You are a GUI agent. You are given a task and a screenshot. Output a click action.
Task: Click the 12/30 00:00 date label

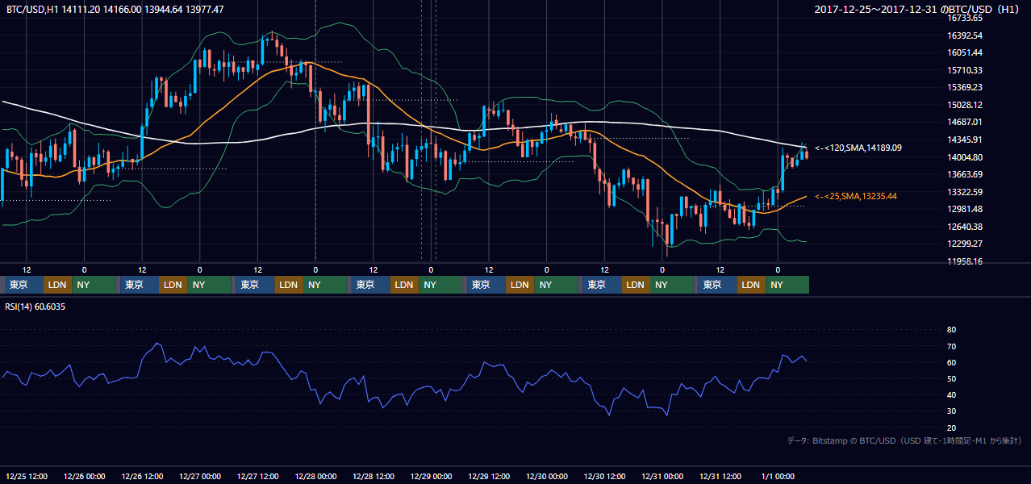coord(547,477)
